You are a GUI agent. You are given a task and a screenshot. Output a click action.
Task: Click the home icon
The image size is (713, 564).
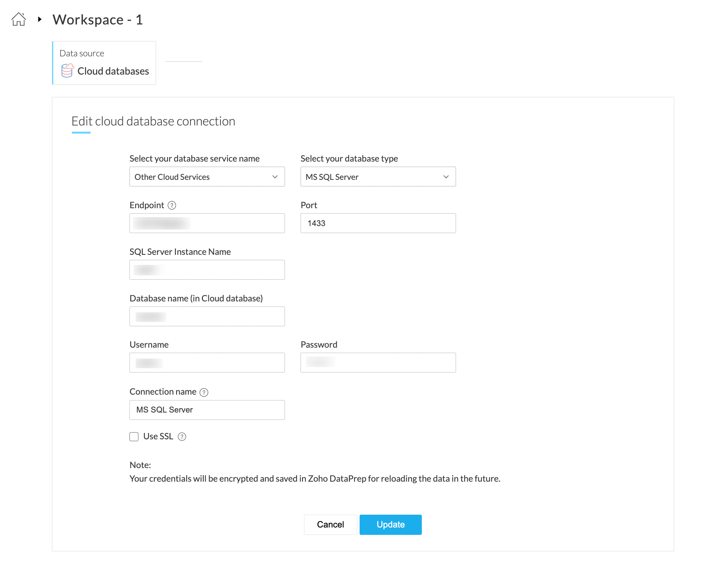19,19
